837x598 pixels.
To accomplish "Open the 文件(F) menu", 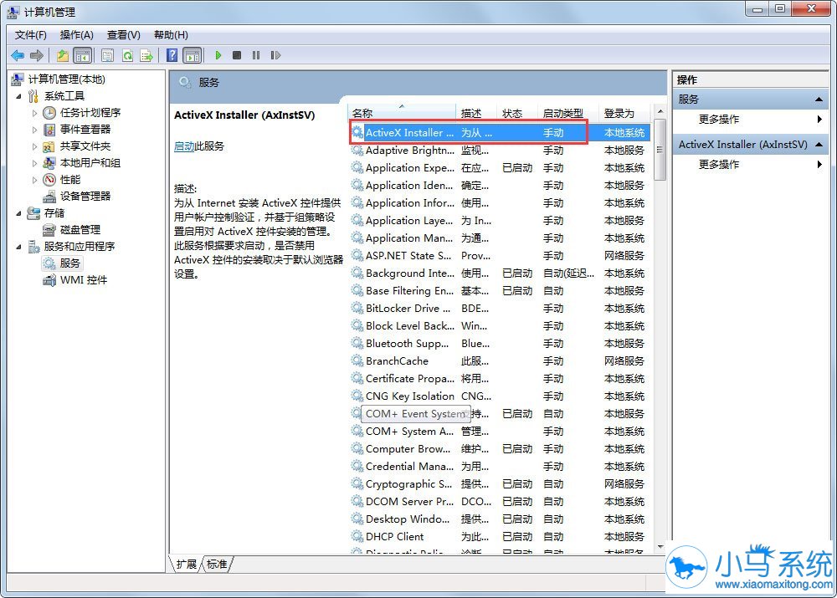I will (x=30, y=35).
